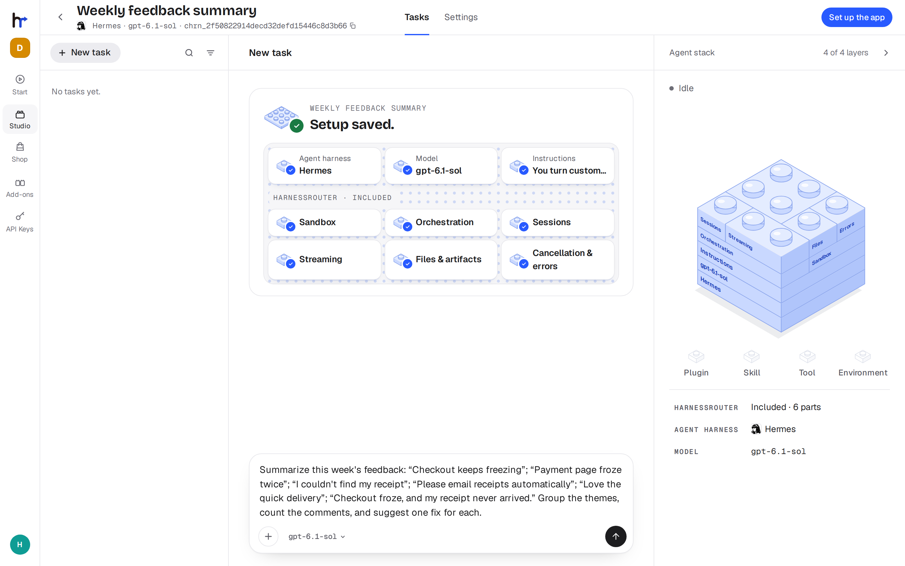Select the Sessions card
This screenshot has width=905, height=566.
tap(557, 222)
